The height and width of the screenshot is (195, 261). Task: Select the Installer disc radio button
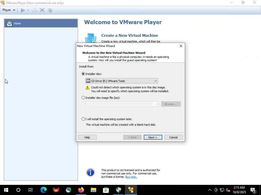[x=83, y=74]
